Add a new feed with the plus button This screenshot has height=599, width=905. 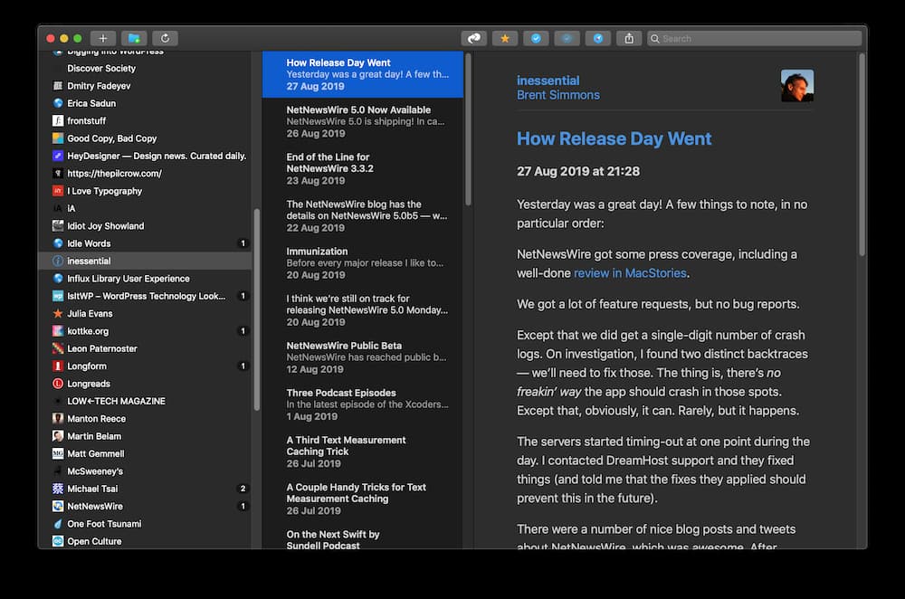click(x=103, y=38)
